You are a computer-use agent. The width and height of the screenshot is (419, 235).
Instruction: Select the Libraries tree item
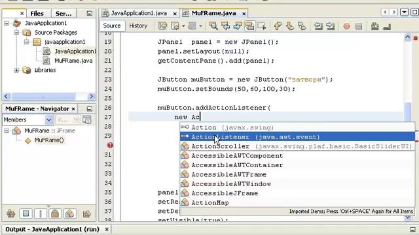[45, 70]
